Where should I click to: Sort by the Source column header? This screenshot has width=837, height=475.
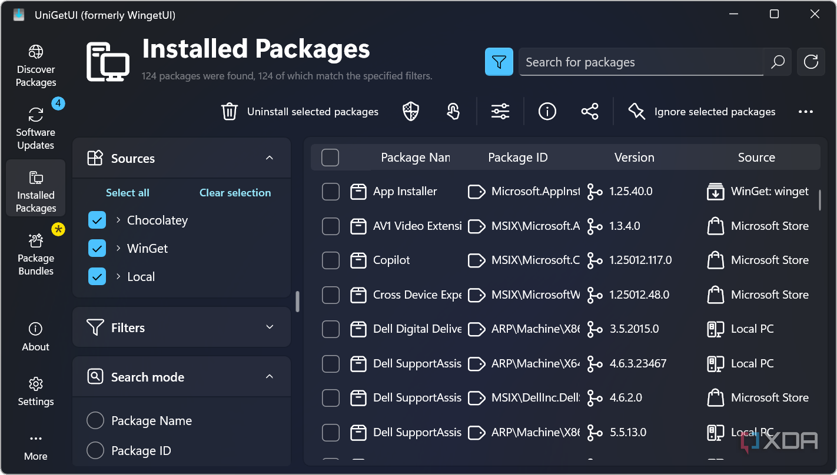pos(756,158)
